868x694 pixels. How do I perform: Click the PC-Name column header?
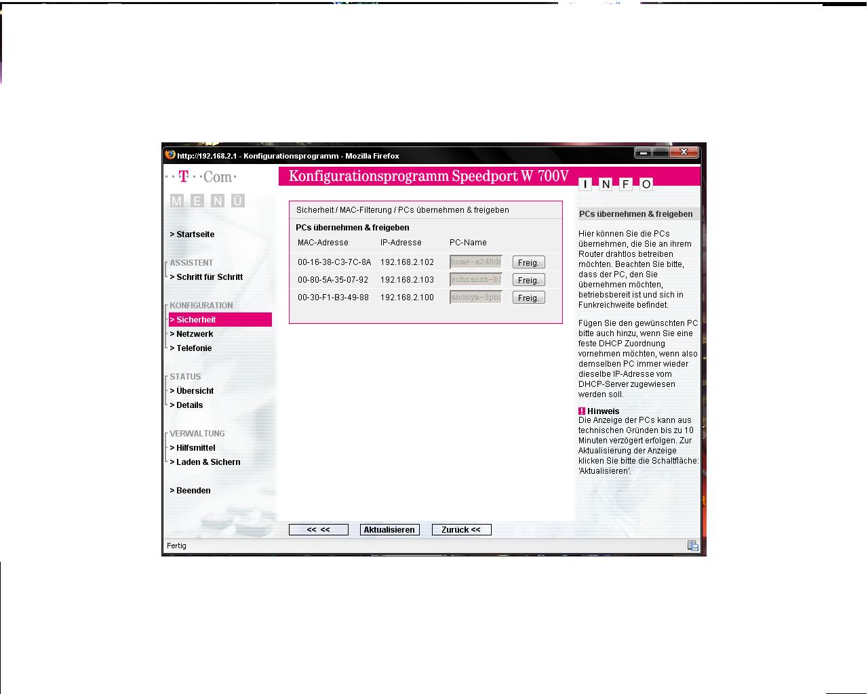pyautogui.click(x=468, y=242)
